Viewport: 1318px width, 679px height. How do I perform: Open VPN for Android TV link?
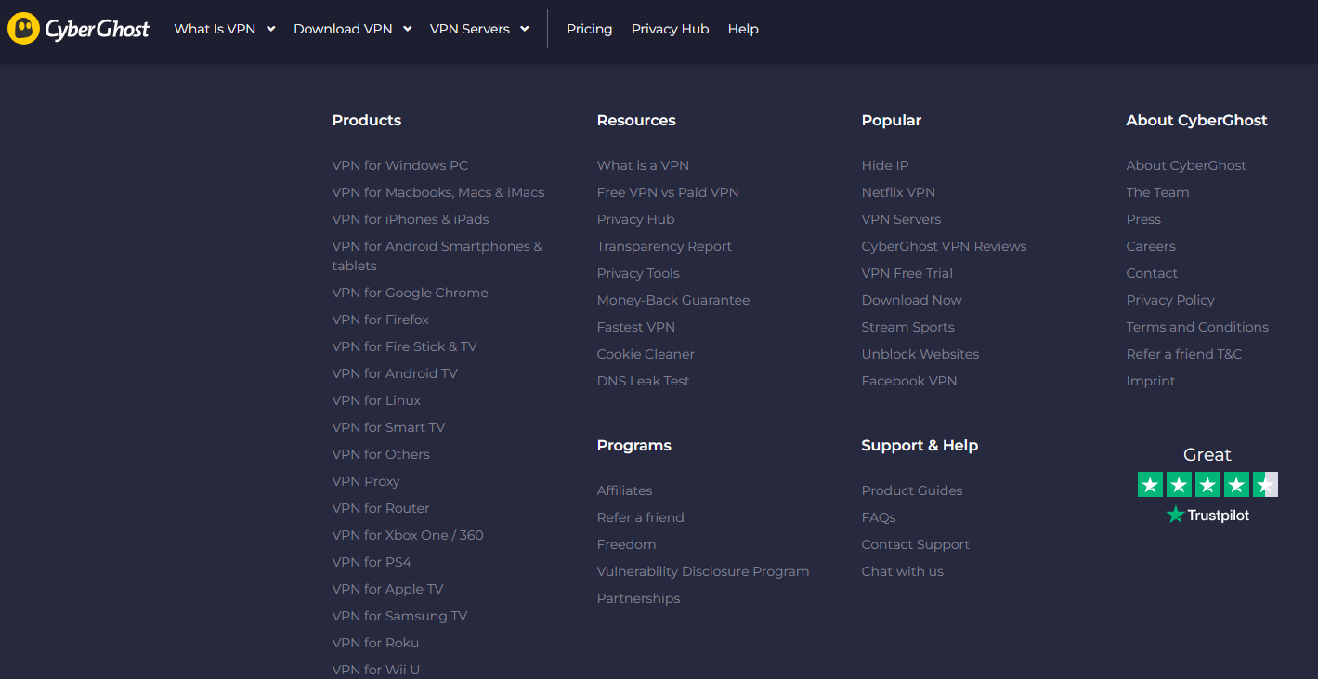(x=395, y=373)
